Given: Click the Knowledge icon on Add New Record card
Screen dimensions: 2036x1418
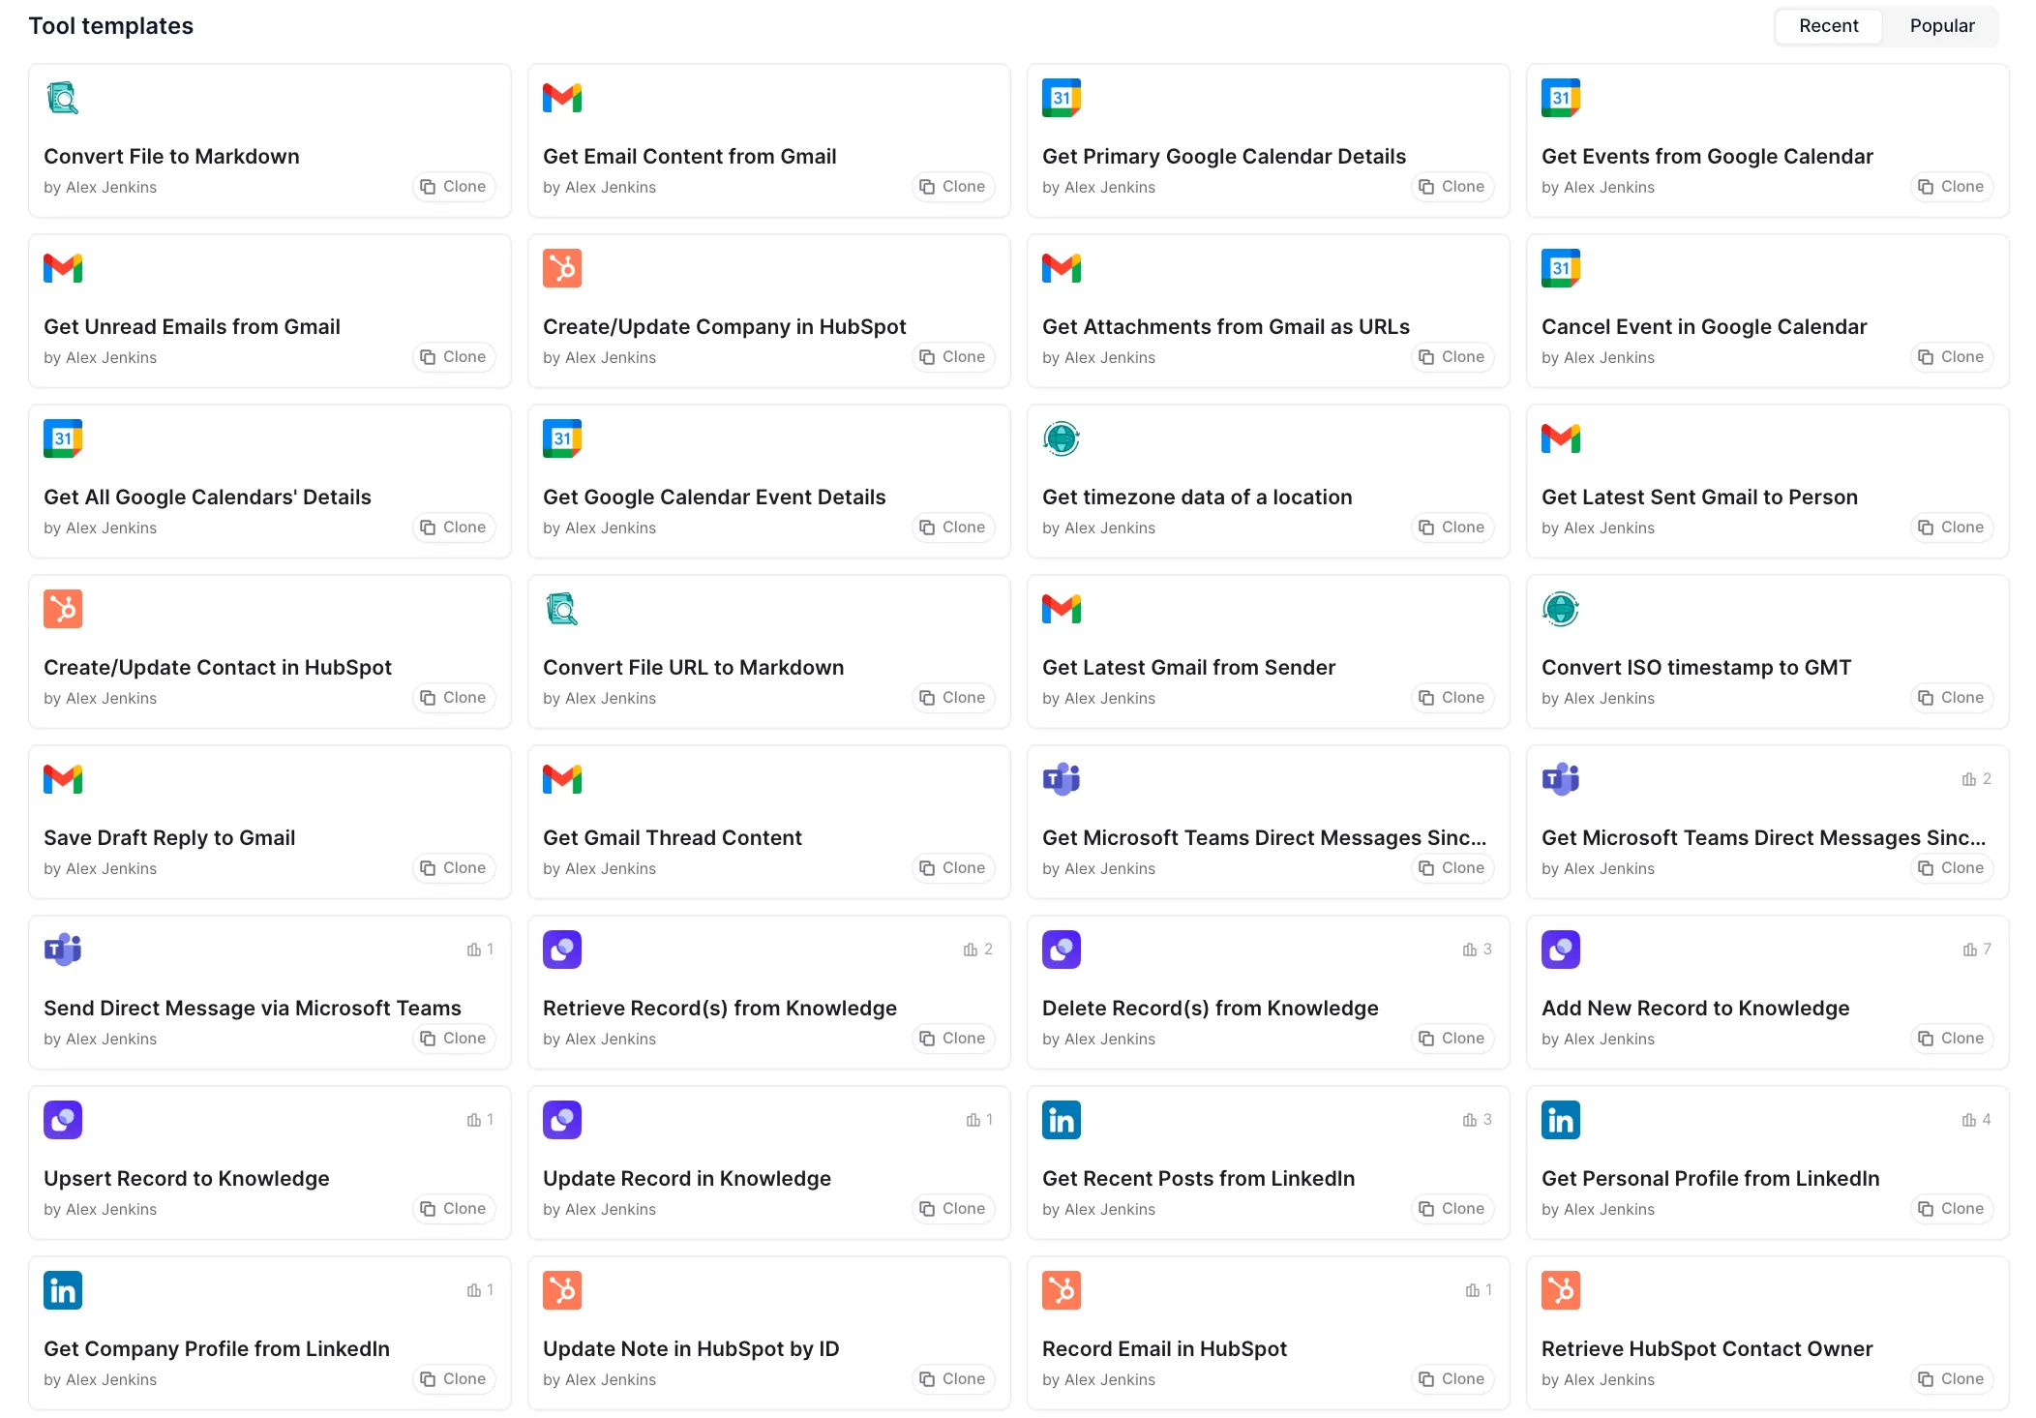Looking at the screenshot, I should 1561,950.
